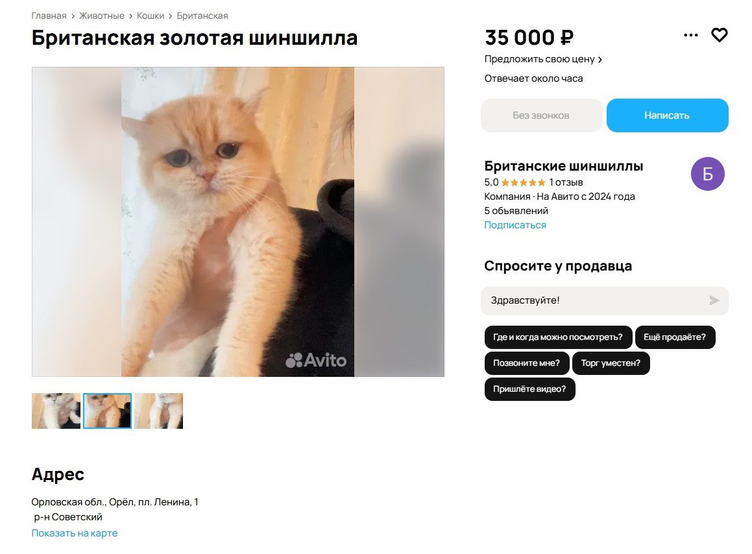Open 'Животные' breadcrumb category

coord(102,16)
